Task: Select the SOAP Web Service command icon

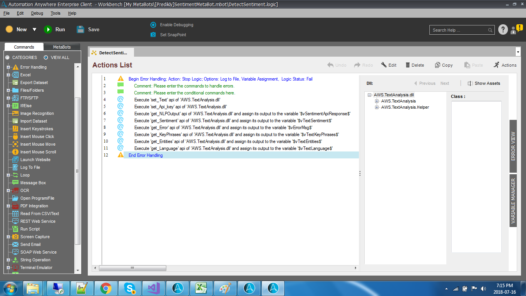Action: click(15, 252)
